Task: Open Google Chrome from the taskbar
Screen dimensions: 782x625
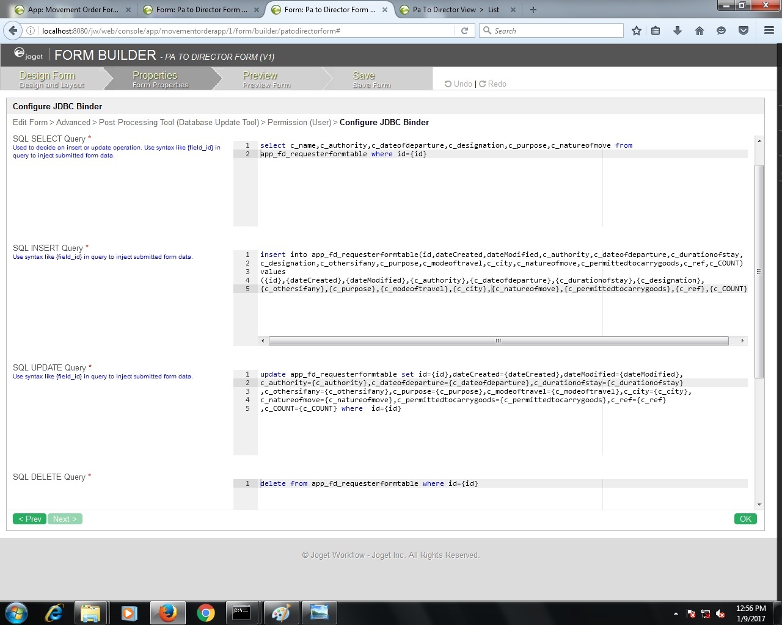Action: tap(205, 613)
